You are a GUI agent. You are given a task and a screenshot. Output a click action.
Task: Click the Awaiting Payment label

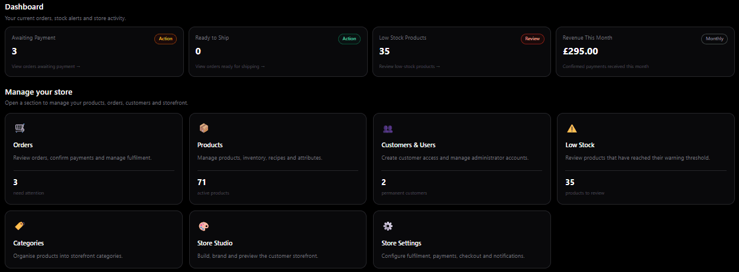point(34,38)
